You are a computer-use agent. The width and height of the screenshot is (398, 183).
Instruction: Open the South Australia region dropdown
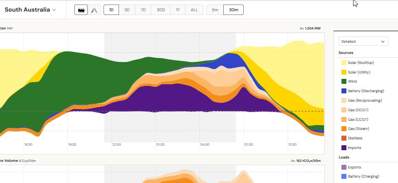pyautogui.click(x=30, y=10)
